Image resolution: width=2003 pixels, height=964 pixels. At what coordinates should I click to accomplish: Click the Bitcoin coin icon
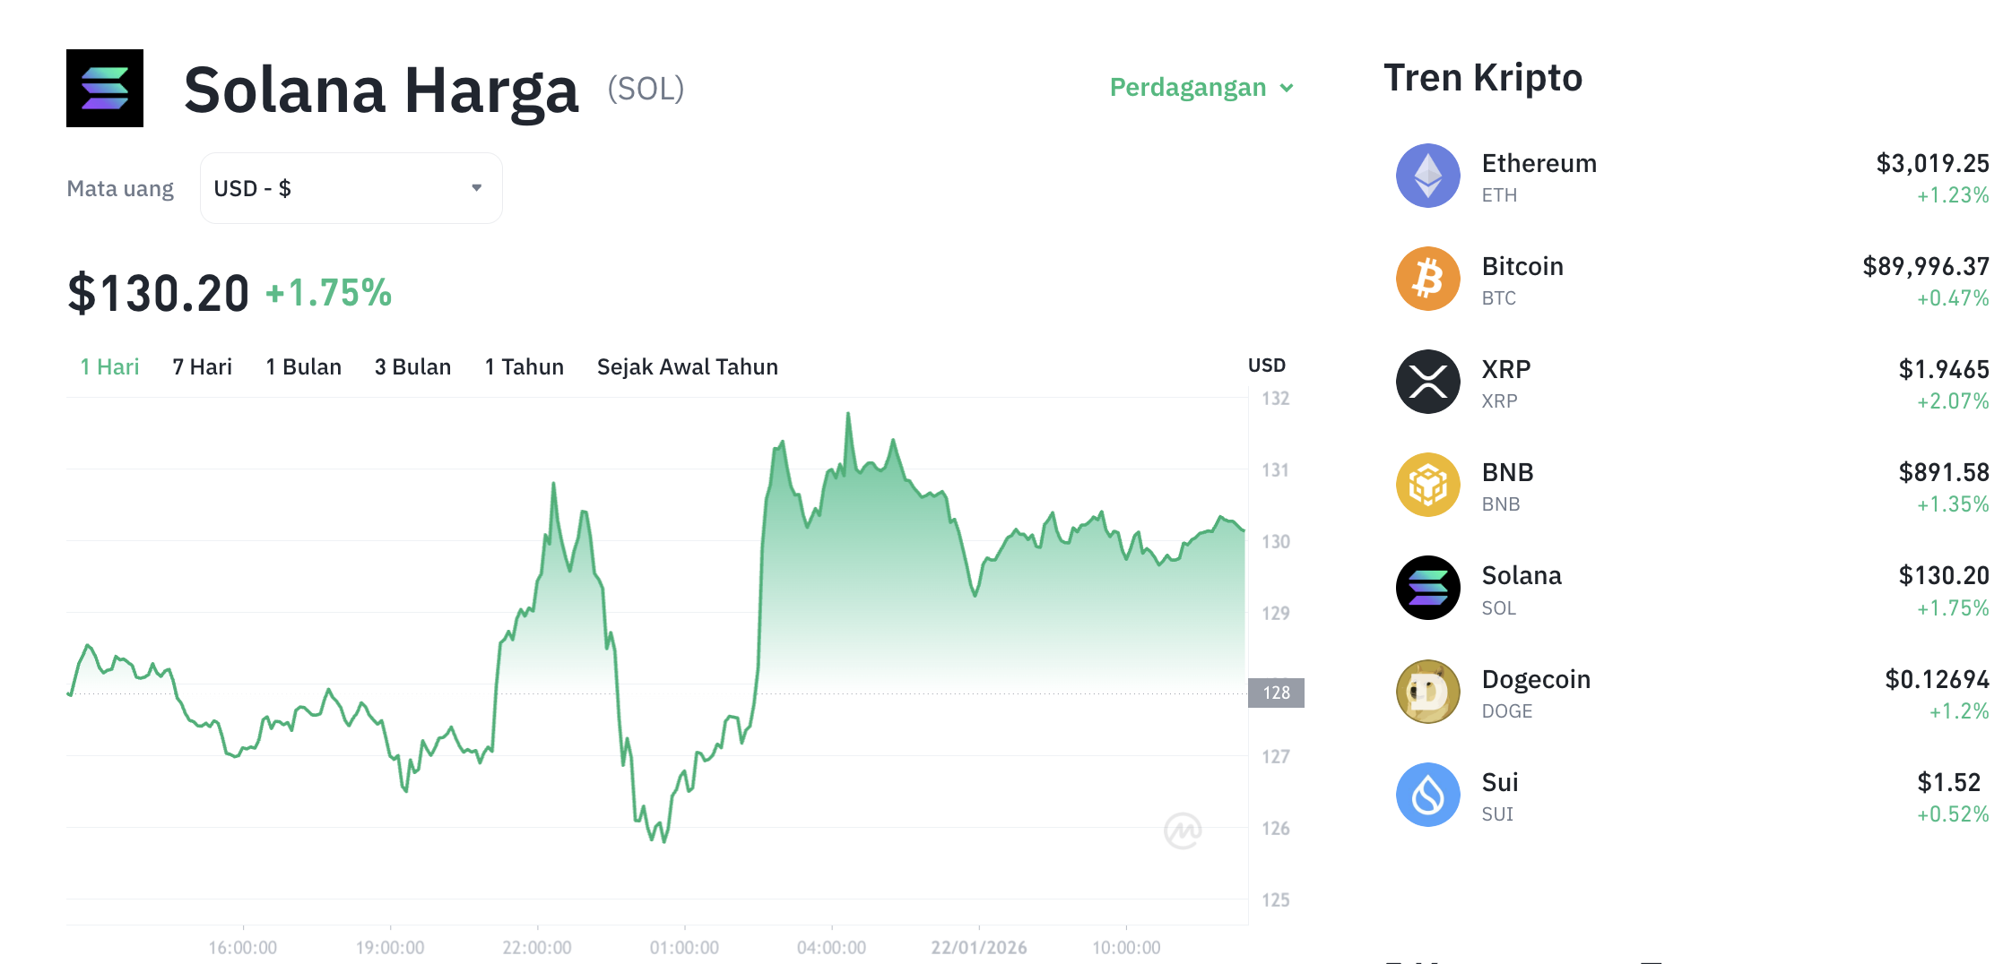point(1428,279)
